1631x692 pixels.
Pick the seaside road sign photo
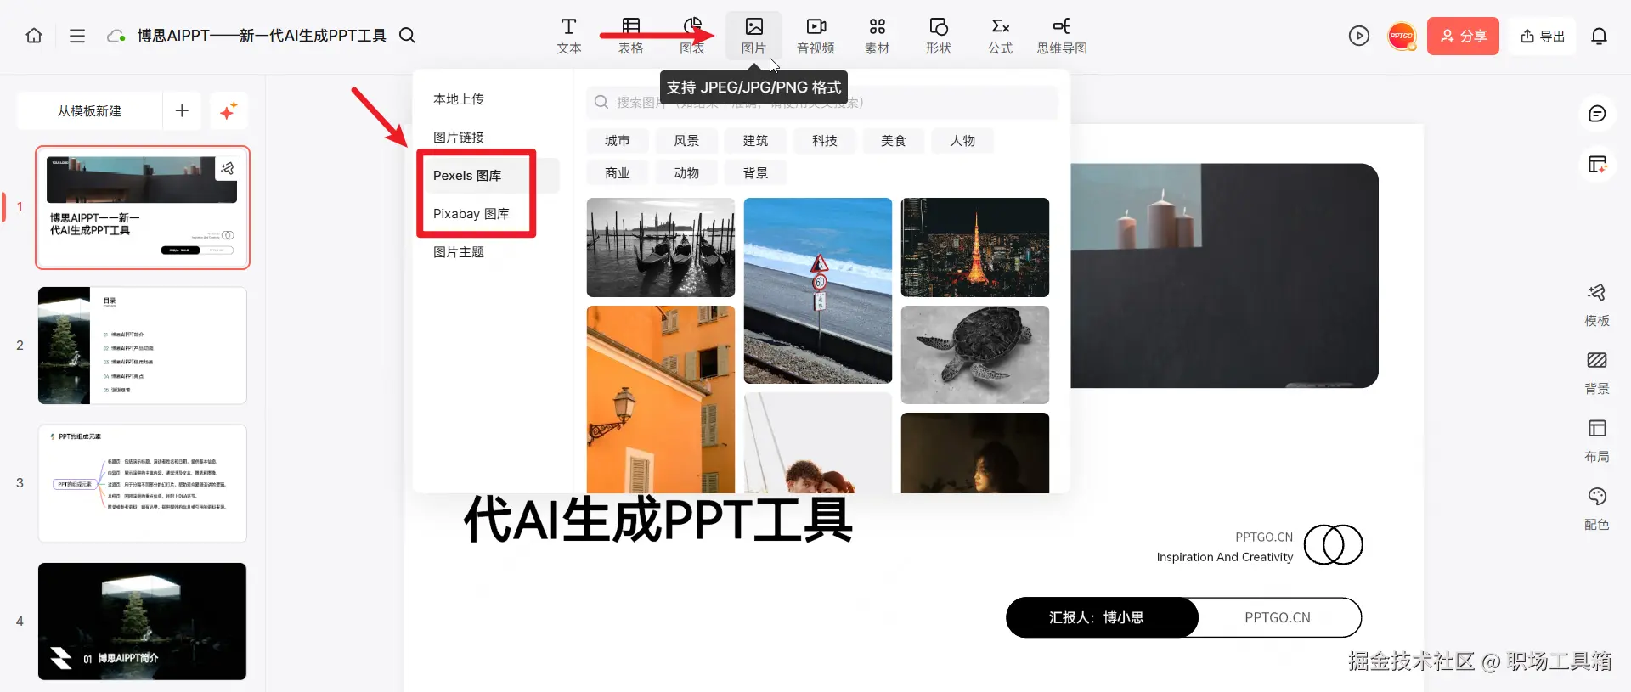click(x=818, y=290)
